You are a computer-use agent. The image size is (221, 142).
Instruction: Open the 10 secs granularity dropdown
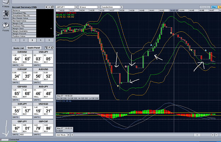click(99, 7)
